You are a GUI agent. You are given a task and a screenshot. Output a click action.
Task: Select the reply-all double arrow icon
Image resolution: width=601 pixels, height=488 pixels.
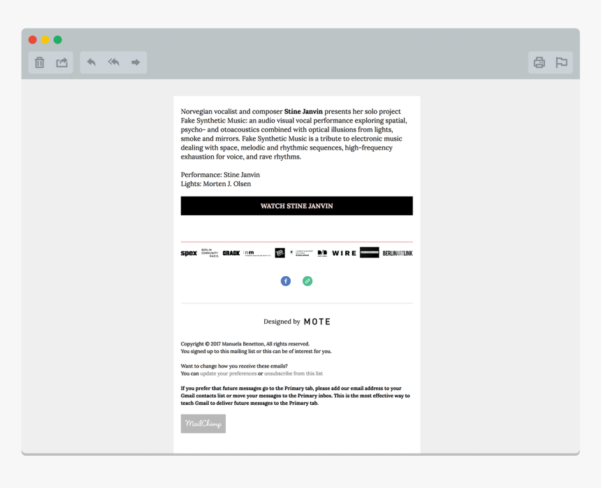pyautogui.click(x=113, y=62)
